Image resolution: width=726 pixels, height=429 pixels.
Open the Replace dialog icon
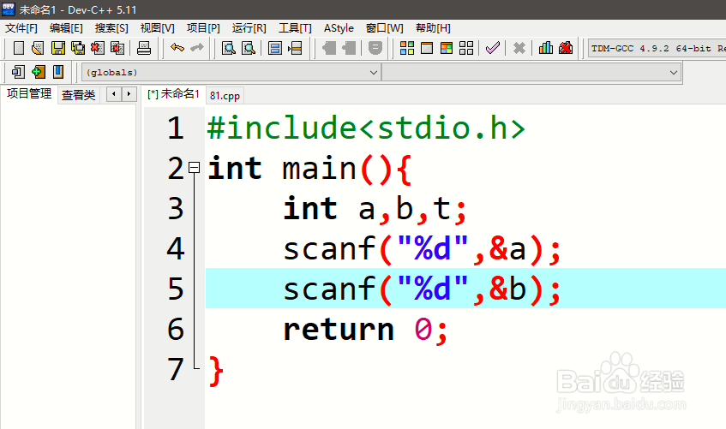(249, 48)
